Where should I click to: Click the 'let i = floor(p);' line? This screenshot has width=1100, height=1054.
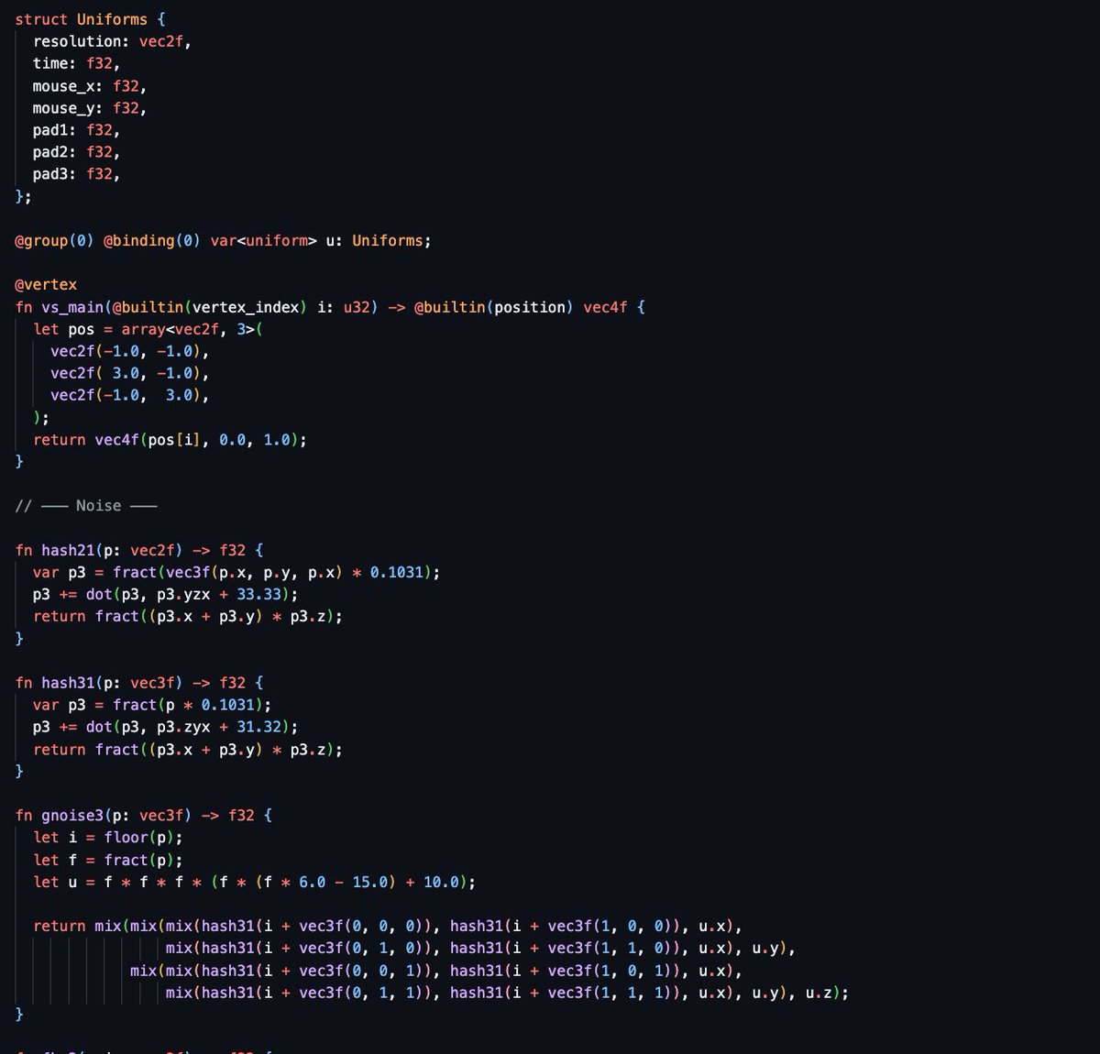(x=108, y=838)
